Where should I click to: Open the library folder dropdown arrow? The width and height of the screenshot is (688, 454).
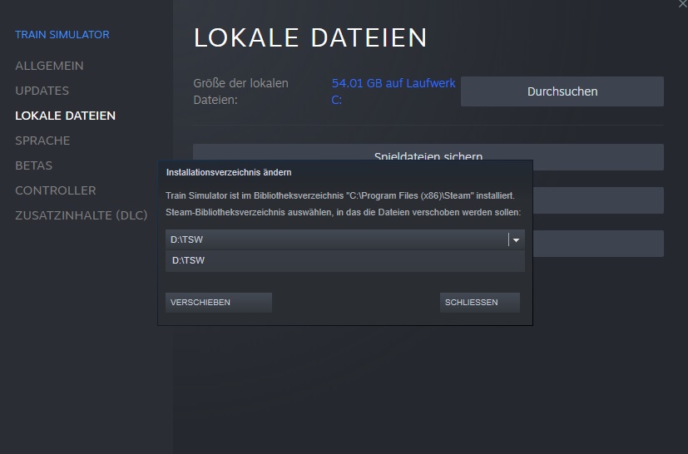point(516,240)
